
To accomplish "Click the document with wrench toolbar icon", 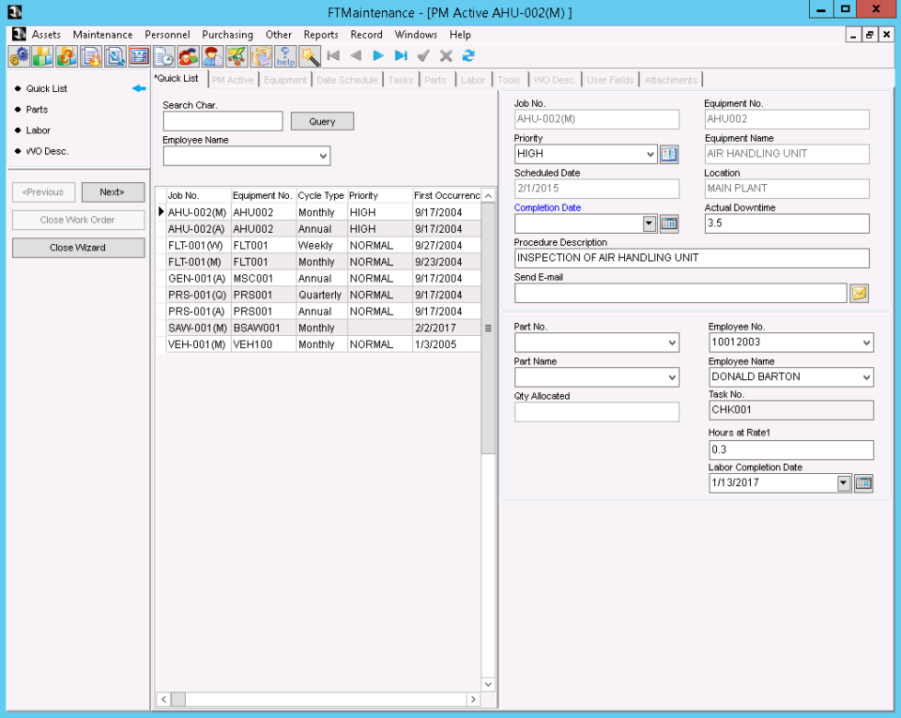I will tap(115, 56).
